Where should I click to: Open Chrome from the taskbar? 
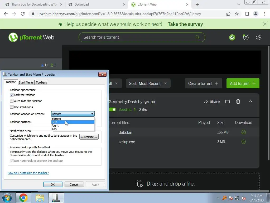[23, 198]
